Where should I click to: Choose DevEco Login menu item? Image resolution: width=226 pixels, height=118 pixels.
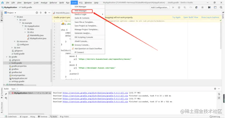click(80, 14)
